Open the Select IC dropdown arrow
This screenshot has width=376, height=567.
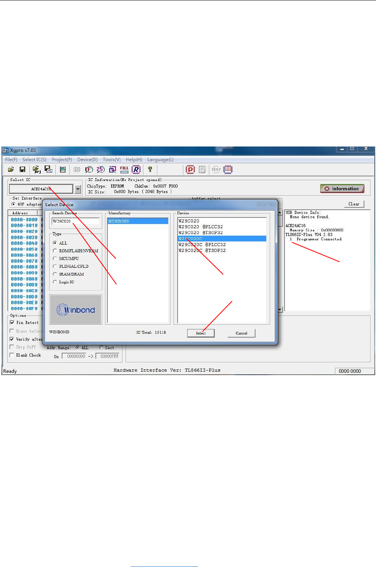coord(78,189)
